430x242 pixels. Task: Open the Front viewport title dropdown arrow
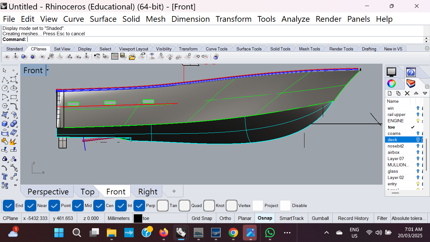pos(47,70)
